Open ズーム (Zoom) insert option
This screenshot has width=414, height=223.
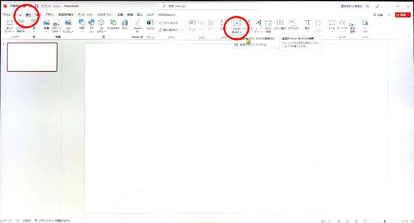point(192,26)
